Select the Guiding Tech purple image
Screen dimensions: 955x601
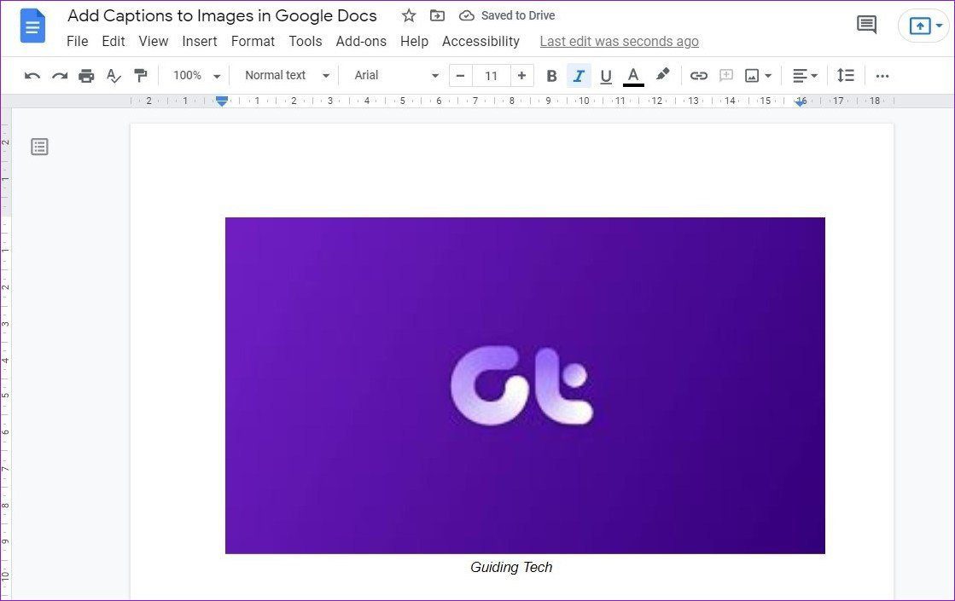[x=525, y=385]
